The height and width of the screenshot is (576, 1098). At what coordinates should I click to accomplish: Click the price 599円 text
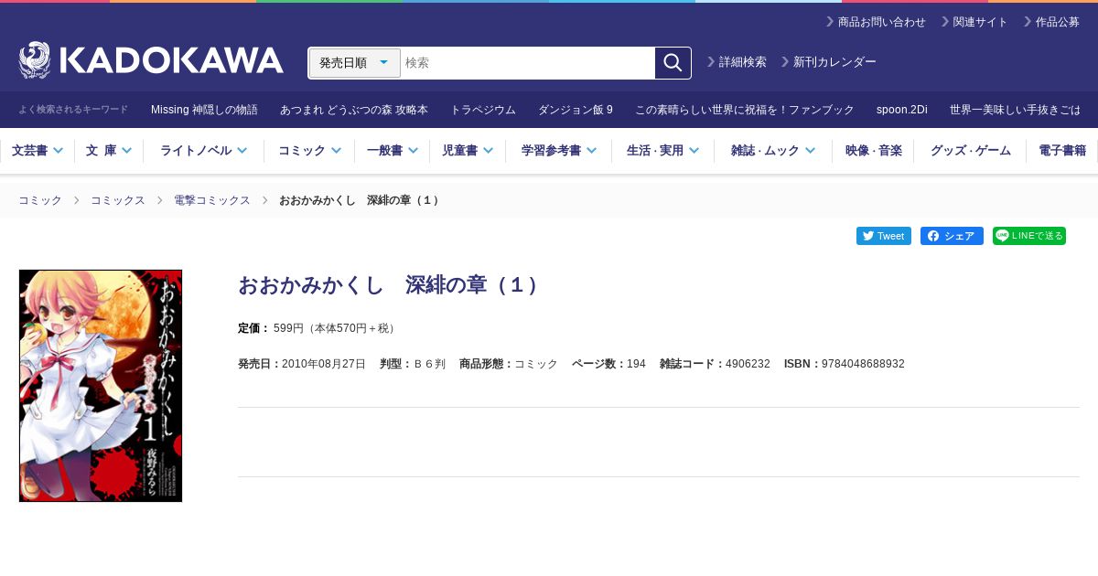pos(290,328)
